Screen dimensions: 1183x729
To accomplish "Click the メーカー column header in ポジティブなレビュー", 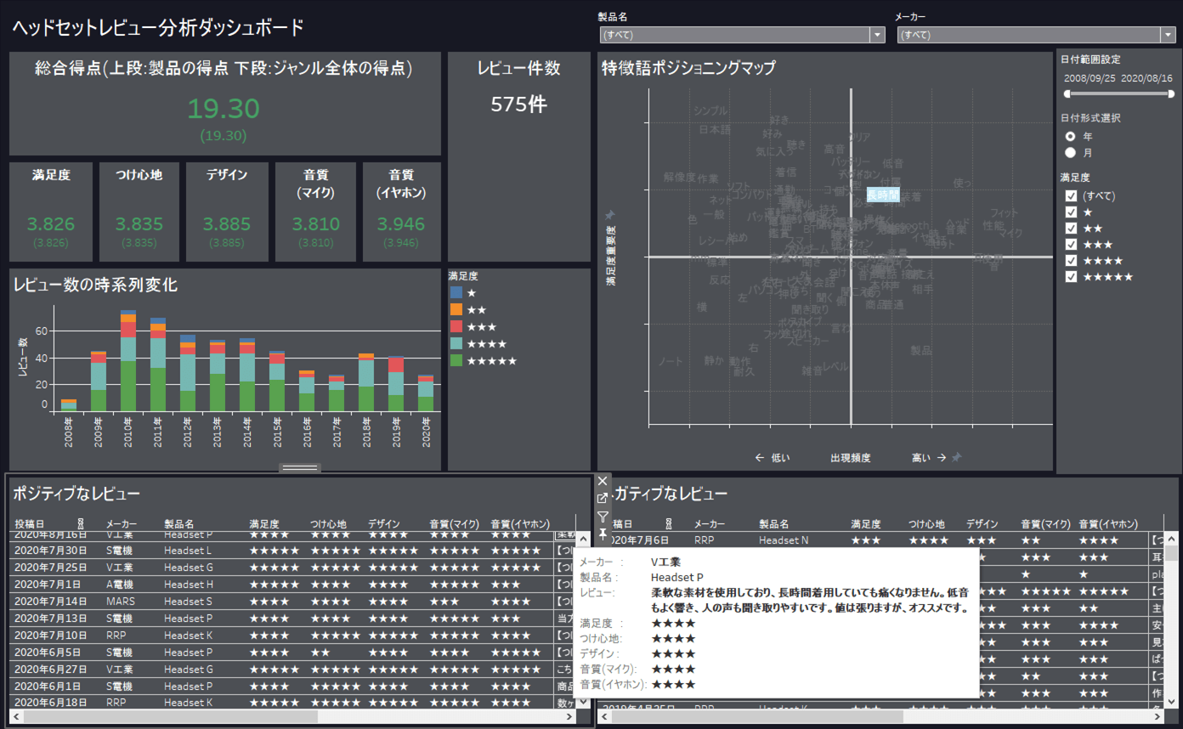I will [x=121, y=524].
